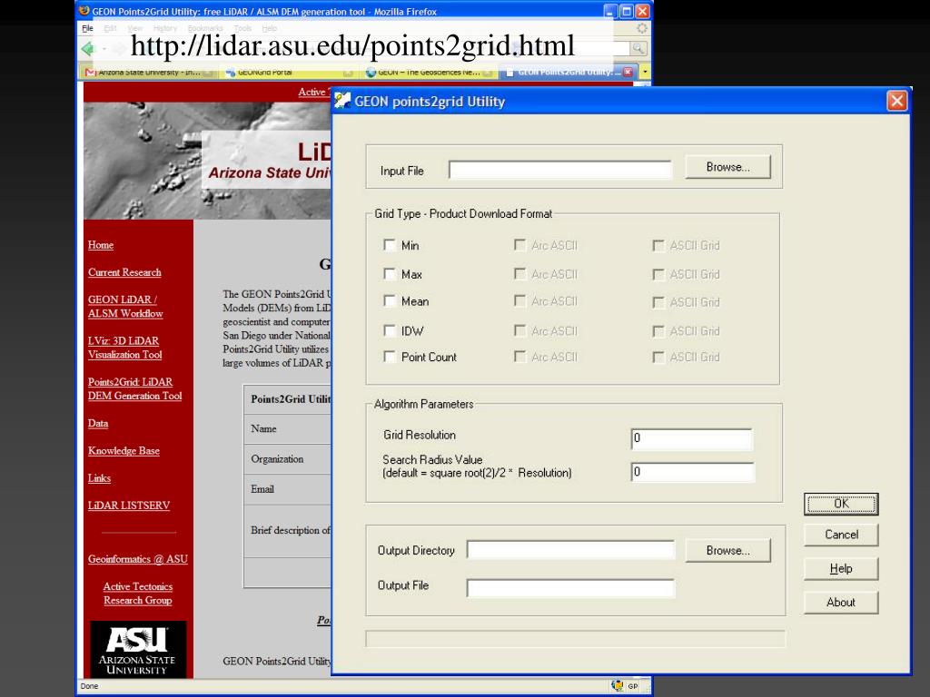
Task: Toggle Arc ASCII checkbox in IDW row
Action: coord(520,330)
